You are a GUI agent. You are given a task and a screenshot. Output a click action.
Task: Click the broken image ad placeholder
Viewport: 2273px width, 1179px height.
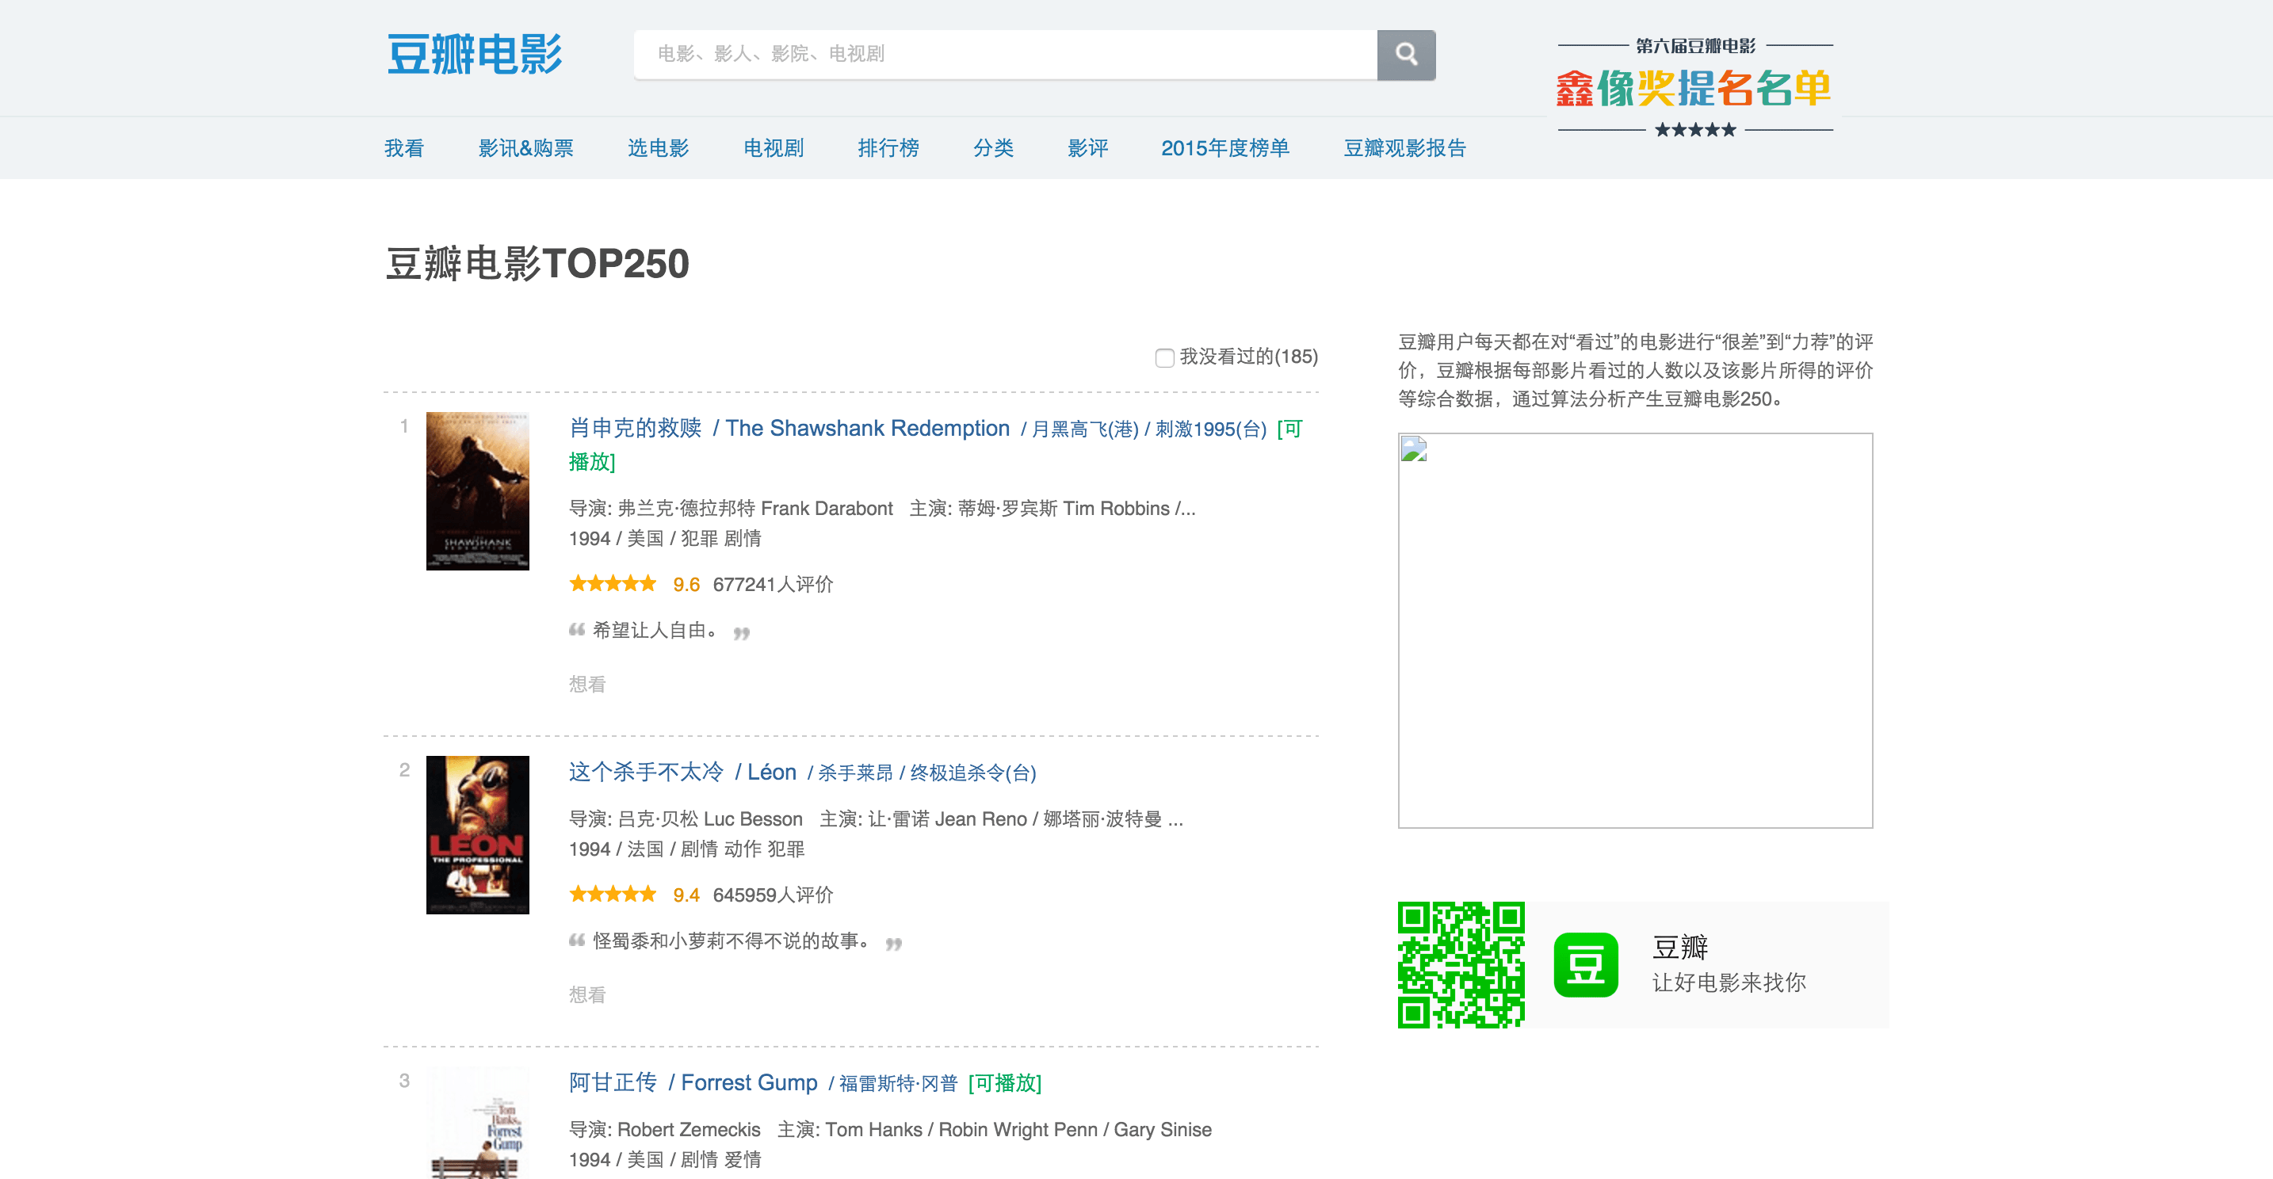click(1634, 630)
